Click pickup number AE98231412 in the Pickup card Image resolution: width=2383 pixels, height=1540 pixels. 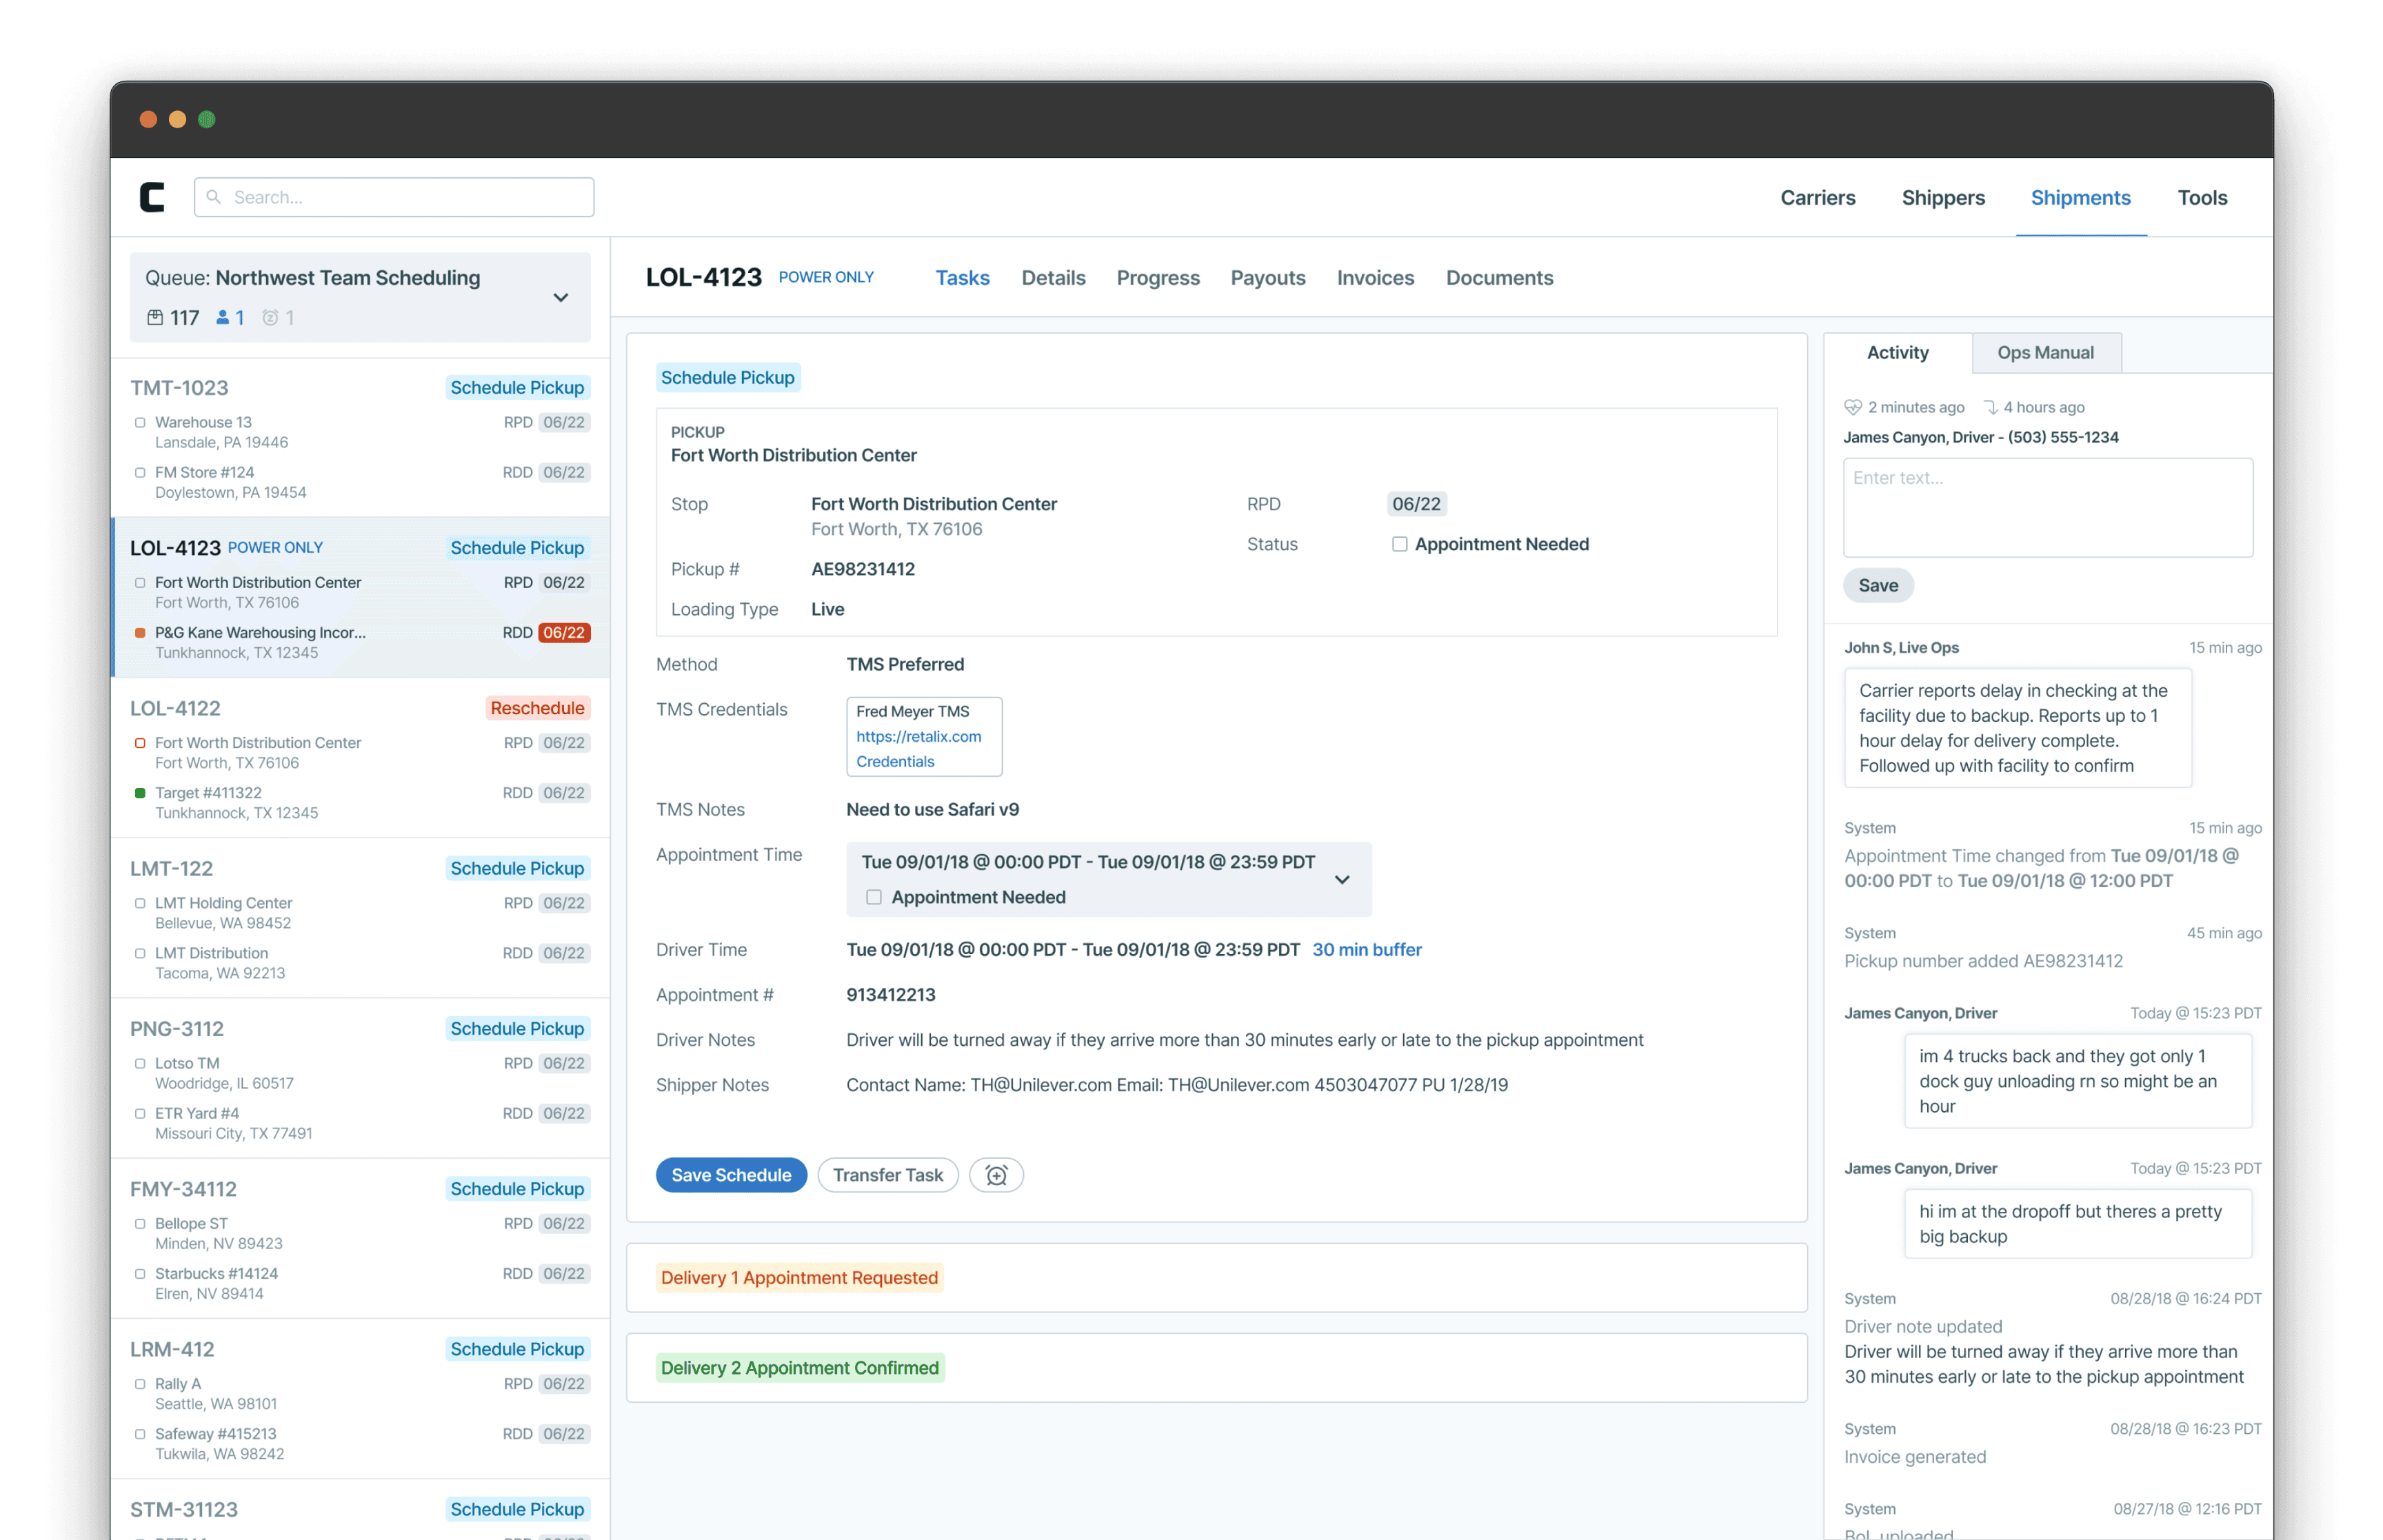point(862,569)
